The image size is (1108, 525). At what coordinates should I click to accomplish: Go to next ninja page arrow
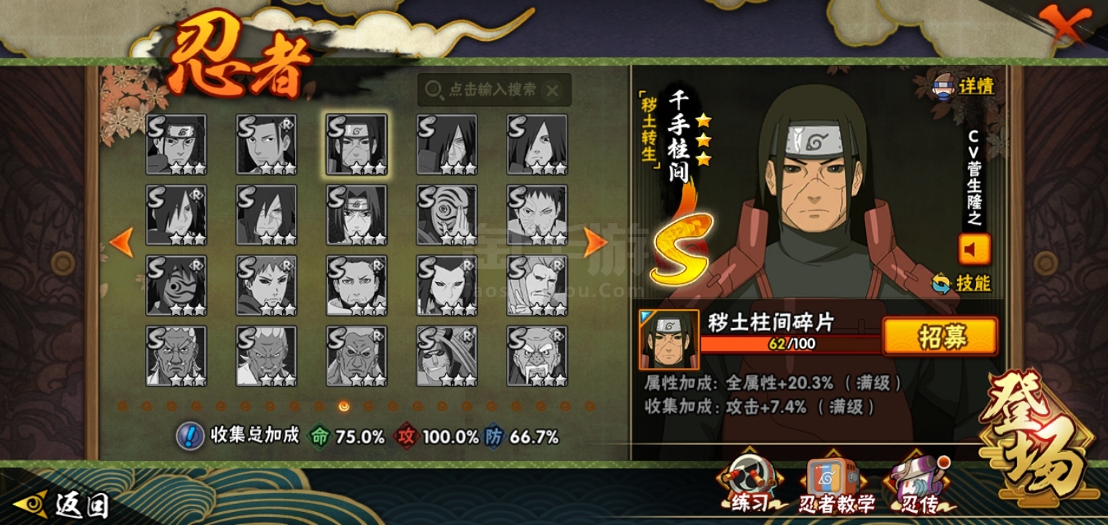596,243
